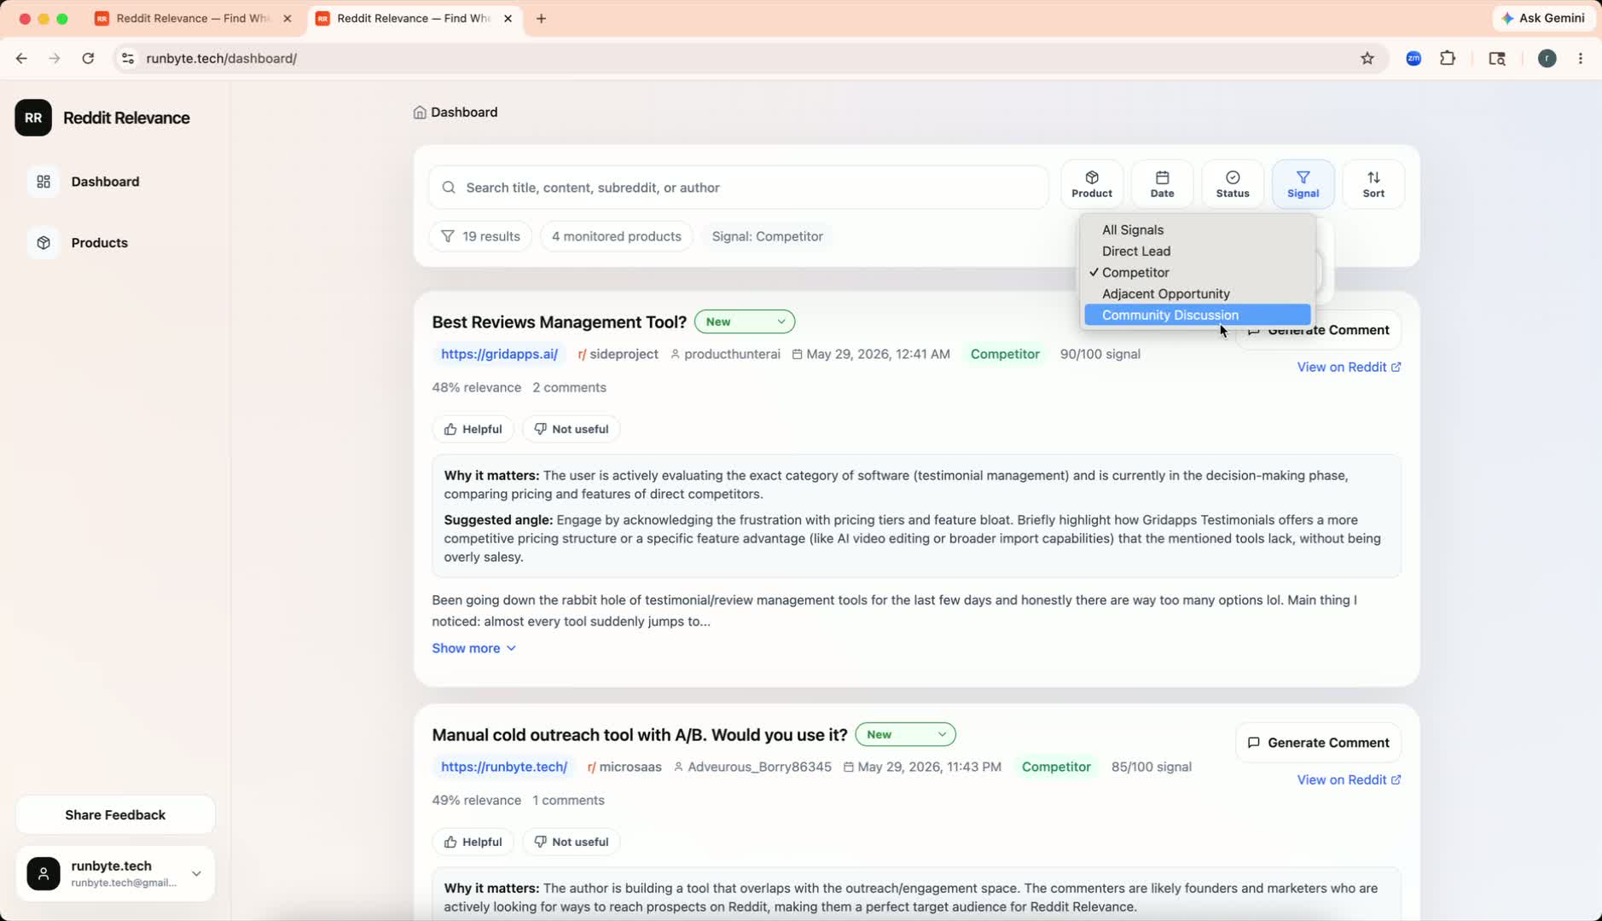Viewport: 1602px width, 921px height.
Task: Open the Date filter
Action: click(x=1162, y=183)
